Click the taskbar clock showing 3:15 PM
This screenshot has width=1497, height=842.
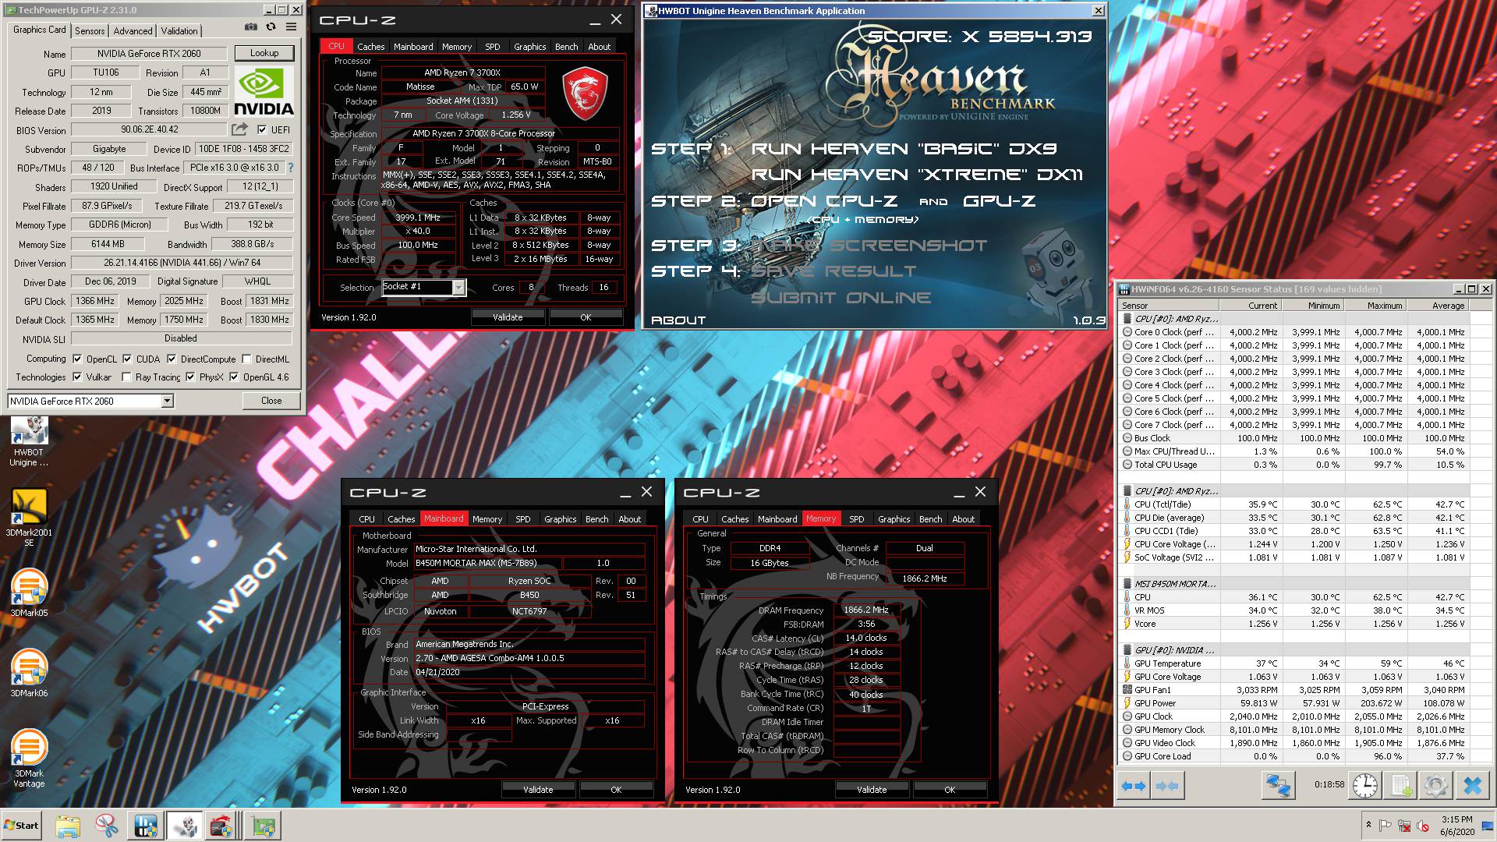click(x=1456, y=826)
